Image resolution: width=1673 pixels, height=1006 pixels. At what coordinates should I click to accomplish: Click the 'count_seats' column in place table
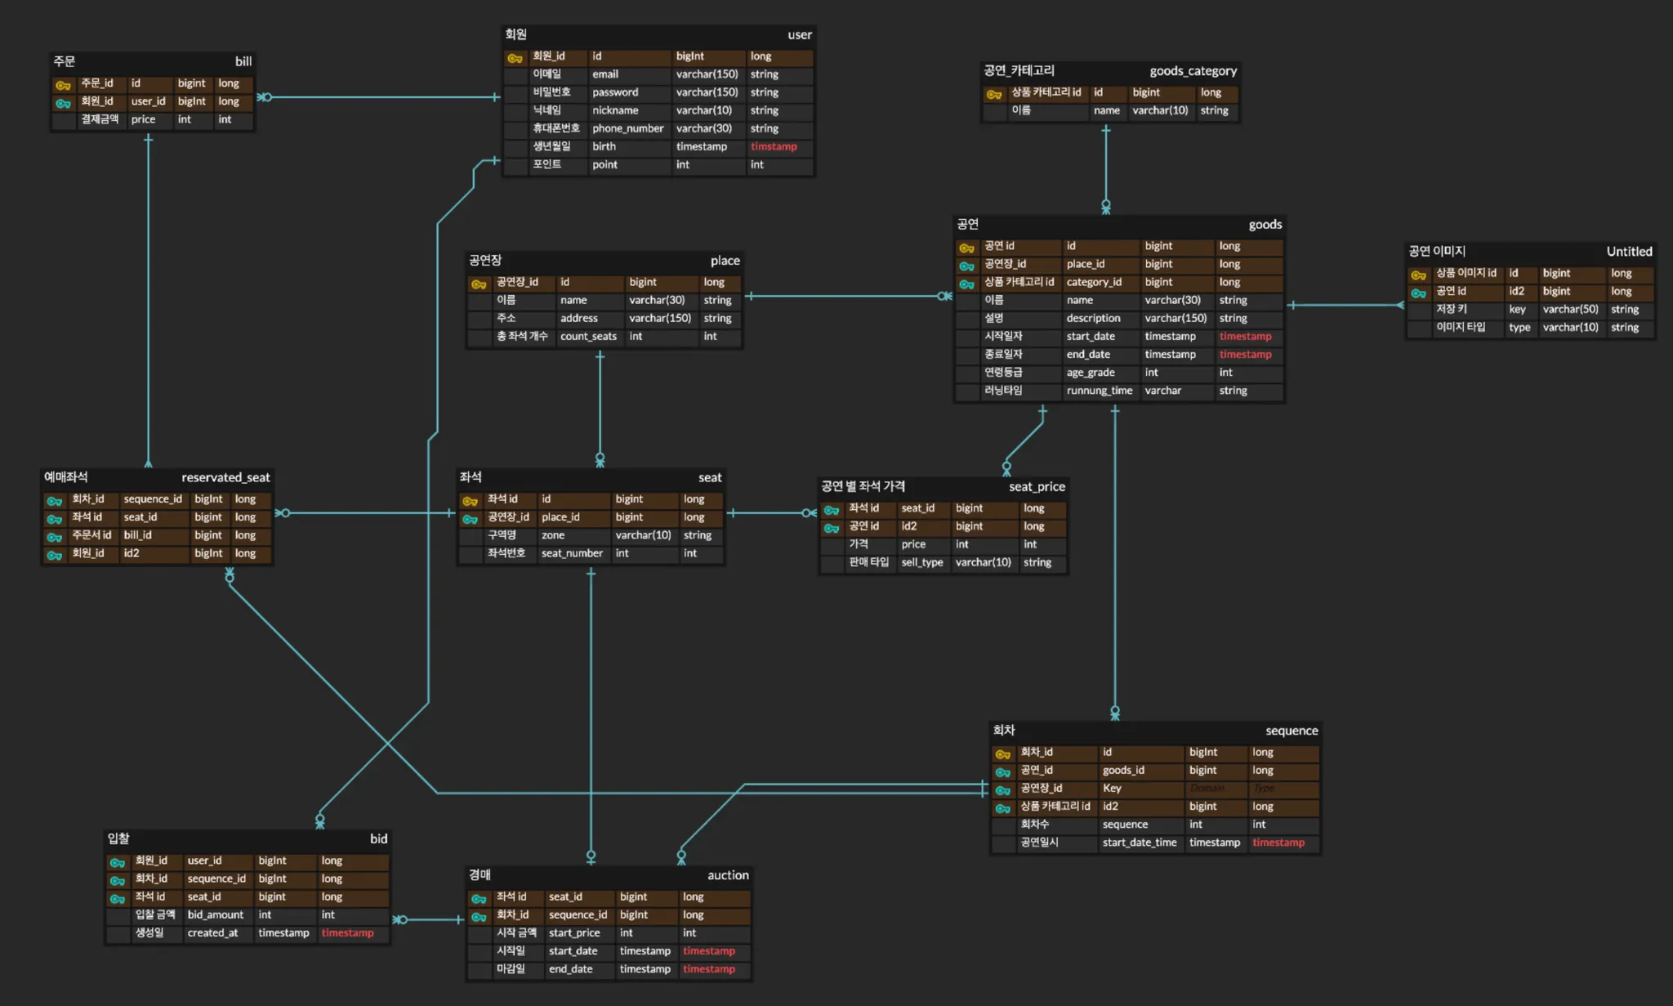click(x=588, y=337)
